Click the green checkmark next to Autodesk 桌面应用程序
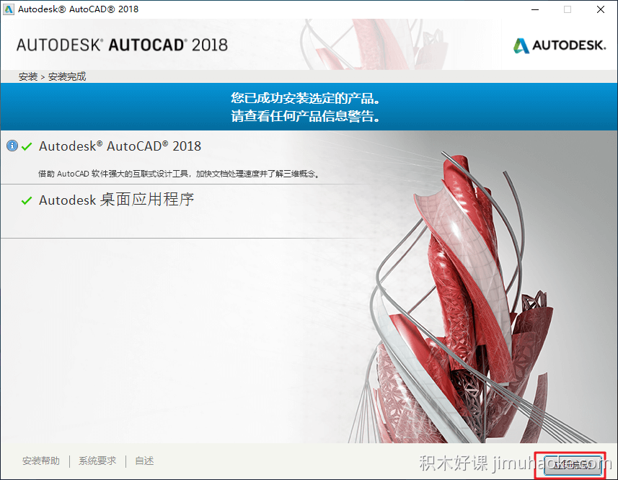 click(x=27, y=201)
